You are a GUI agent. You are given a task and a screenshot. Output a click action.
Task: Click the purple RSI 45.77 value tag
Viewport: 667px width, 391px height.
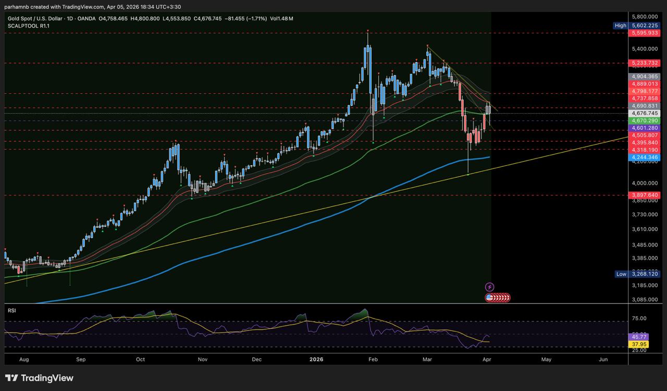pos(639,337)
